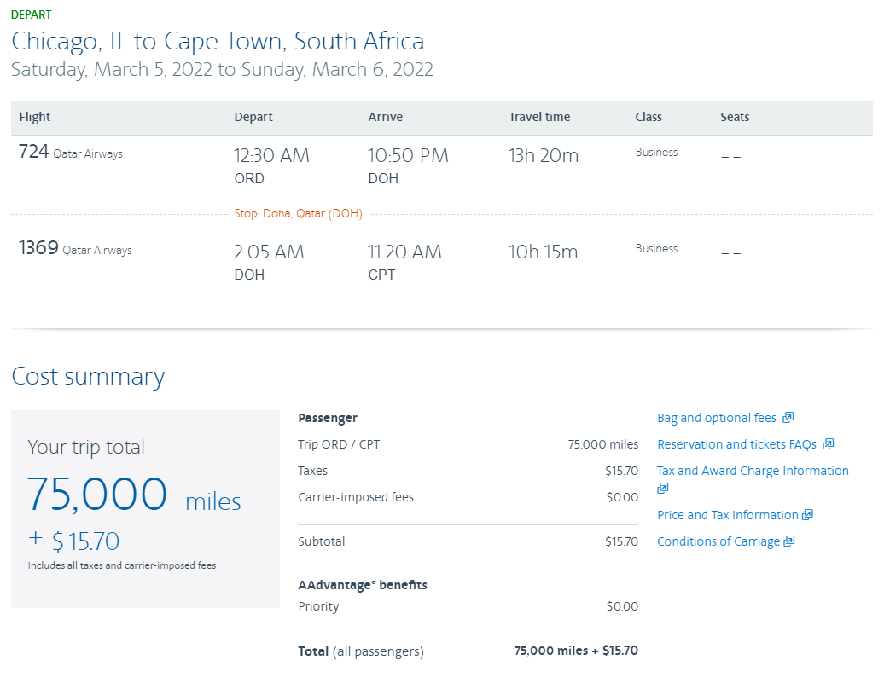This screenshot has height=689, width=890.
Task: Click the Cost summary heading
Action: coord(88,376)
